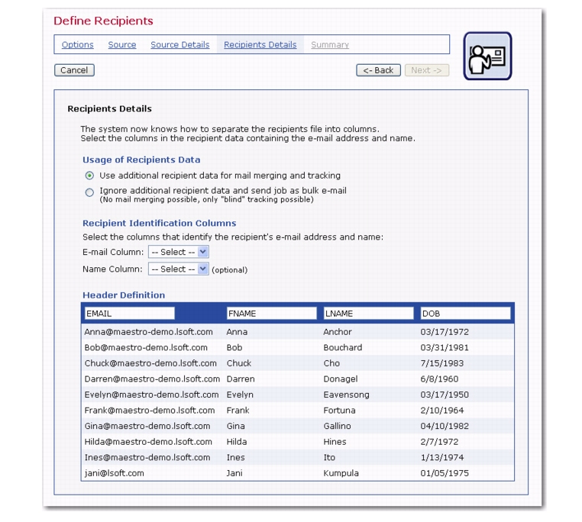Open the Name Column dropdown

tap(178, 269)
